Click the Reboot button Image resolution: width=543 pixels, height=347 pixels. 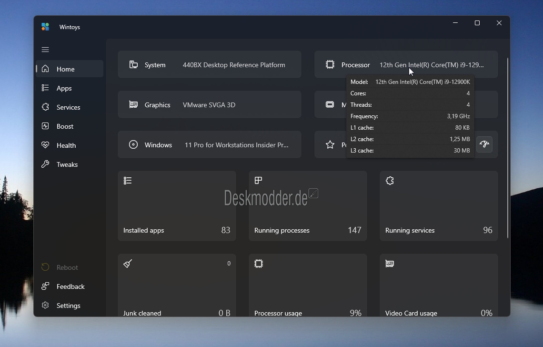point(70,267)
